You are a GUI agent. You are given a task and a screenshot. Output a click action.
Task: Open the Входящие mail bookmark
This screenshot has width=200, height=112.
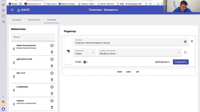134,4
